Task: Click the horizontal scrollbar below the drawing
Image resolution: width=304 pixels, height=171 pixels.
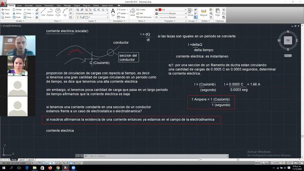Action: [250, 160]
